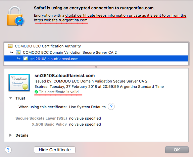The height and width of the screenshot is (157, 193).
Task: Open help beside Use System Defaults
Action: pyautogui.click(x=111, y=107)
